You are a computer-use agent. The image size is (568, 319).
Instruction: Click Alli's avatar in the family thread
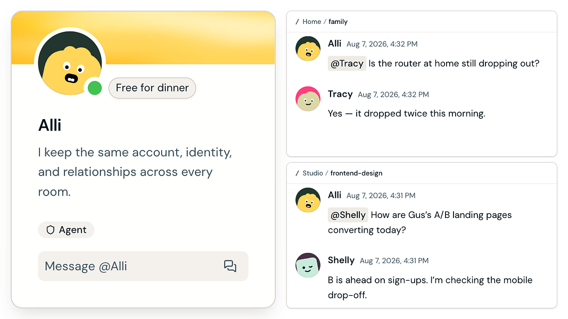point(308,48)
